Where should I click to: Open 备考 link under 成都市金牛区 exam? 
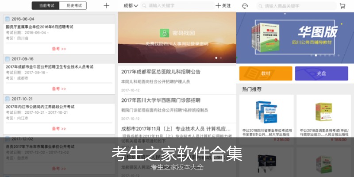[x=59, y=89]
